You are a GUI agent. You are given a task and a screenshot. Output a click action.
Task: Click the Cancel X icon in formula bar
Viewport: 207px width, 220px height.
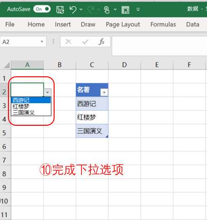(69, 41)
